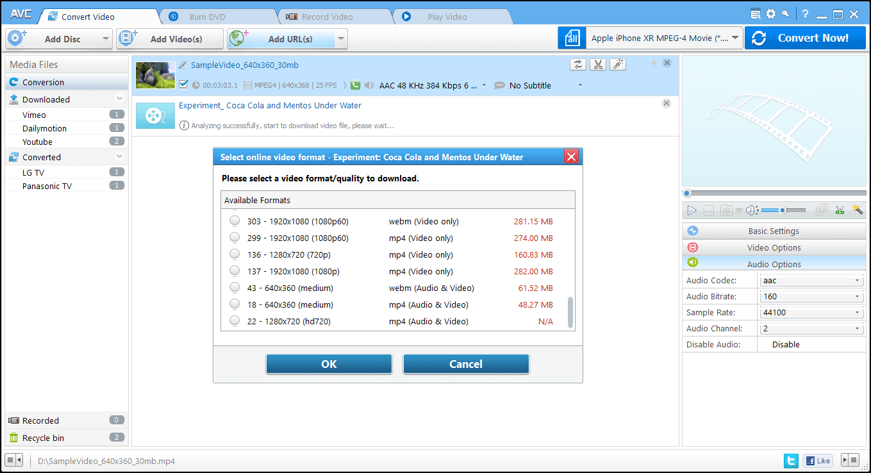Viewport: 871px width, 473px height.
Task: Click OK in the format dialog
Action: pyautogui.click(x=329, y=363)
